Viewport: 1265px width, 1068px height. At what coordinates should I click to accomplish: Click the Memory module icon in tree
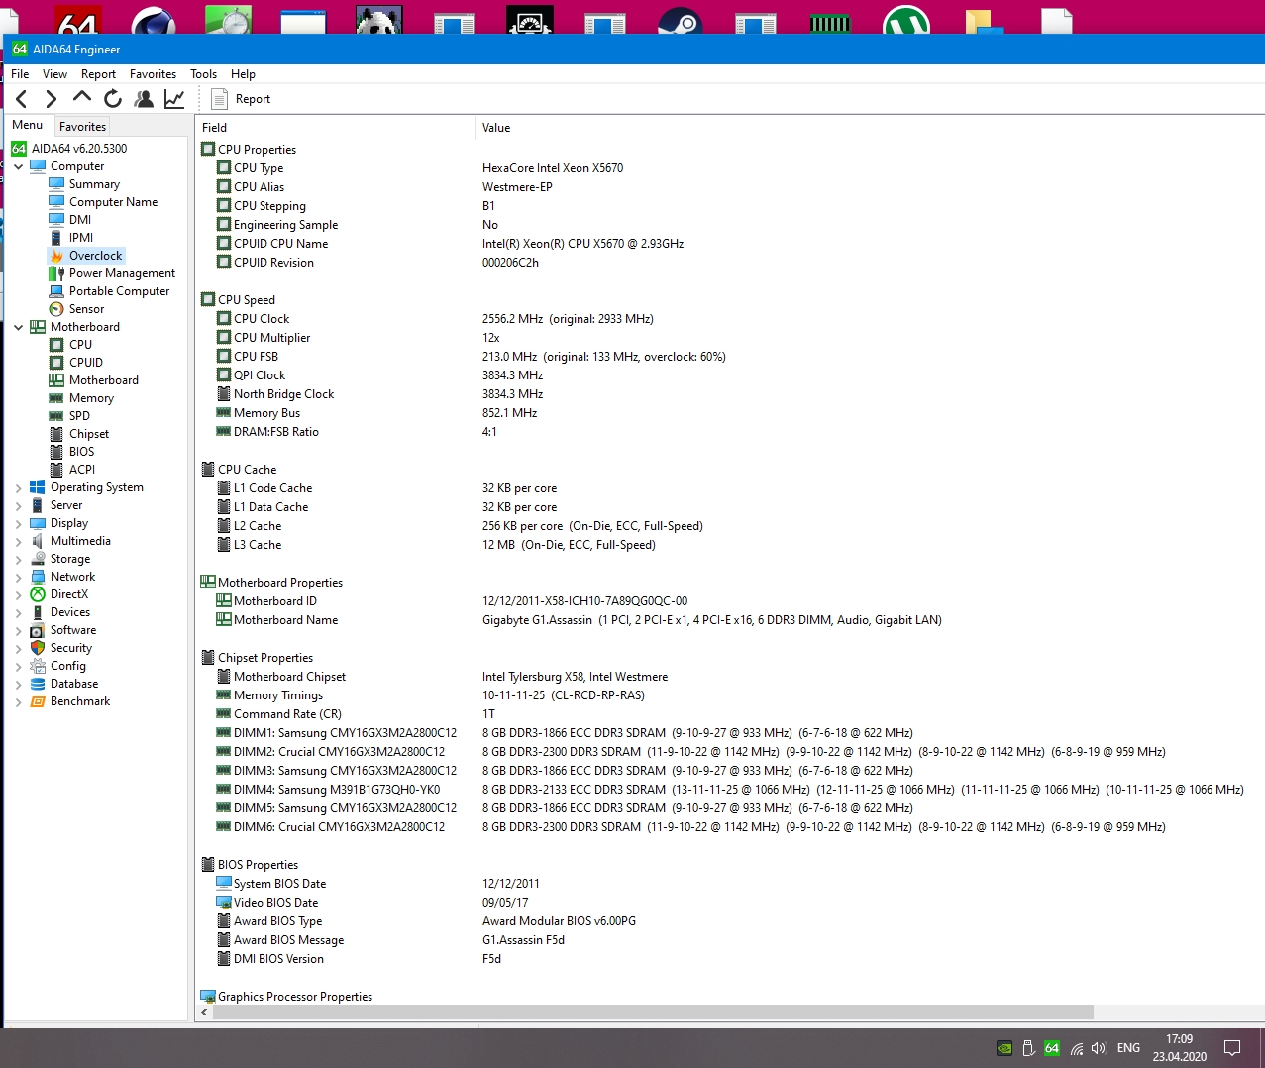pyautogui.click(x=56, y=398)
